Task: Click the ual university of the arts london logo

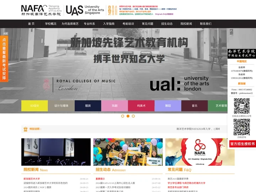Action: coord(180,84)
